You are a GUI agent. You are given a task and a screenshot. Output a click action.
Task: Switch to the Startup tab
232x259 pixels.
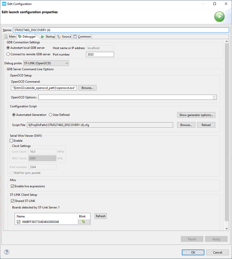[x=48, y=37]
